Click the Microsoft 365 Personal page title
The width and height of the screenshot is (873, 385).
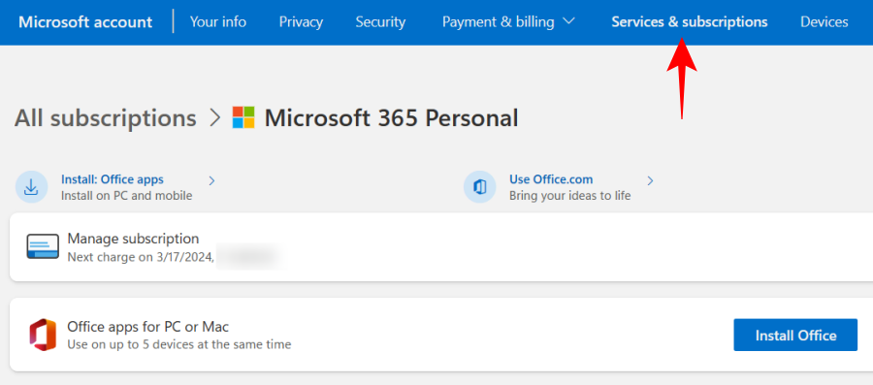391,118
